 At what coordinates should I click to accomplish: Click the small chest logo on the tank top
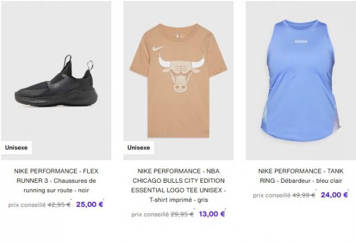301,42
